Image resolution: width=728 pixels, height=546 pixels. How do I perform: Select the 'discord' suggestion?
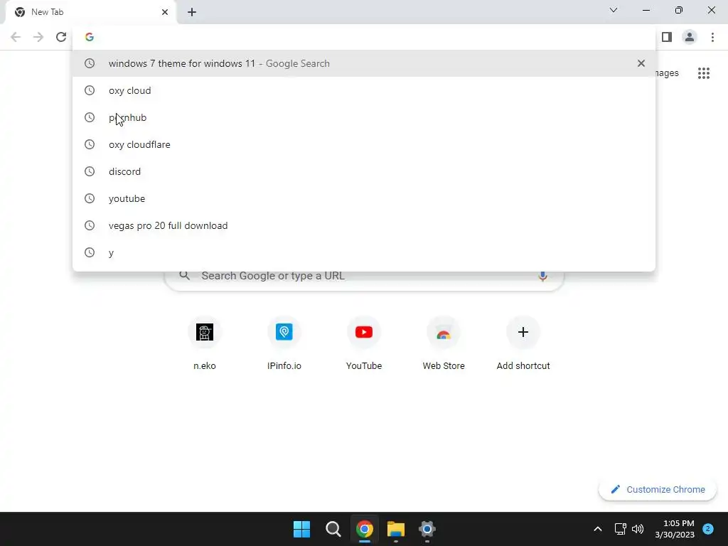pyautogui.click(x=364, y=171)
